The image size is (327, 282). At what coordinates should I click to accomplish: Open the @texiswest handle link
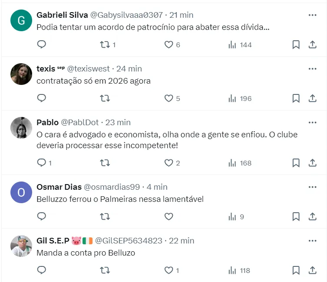click(x=89, y=69)
